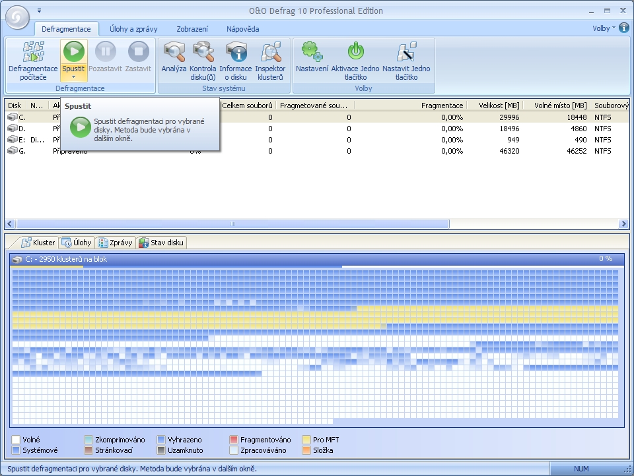
Task: Select drive G: icon in disk list
Action: [13, 151]
